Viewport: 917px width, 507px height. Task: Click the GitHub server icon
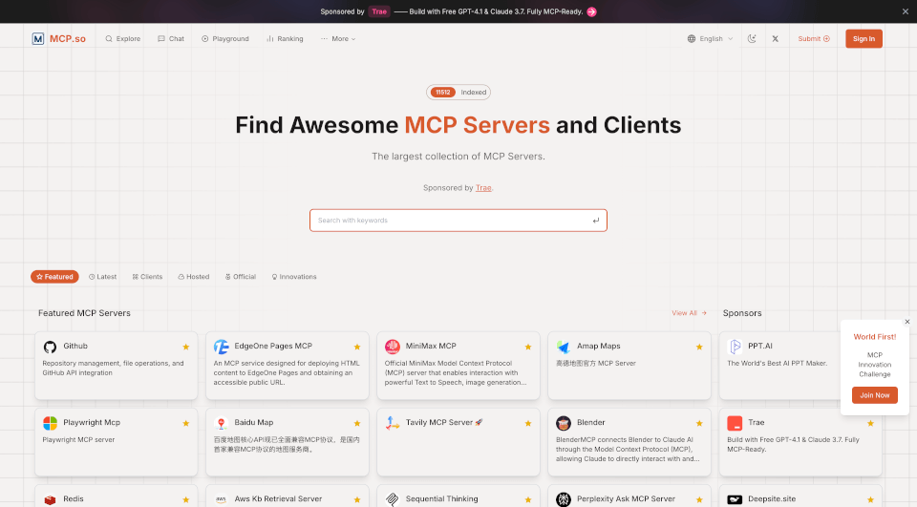pyautogui.click(x=50, y=347)
